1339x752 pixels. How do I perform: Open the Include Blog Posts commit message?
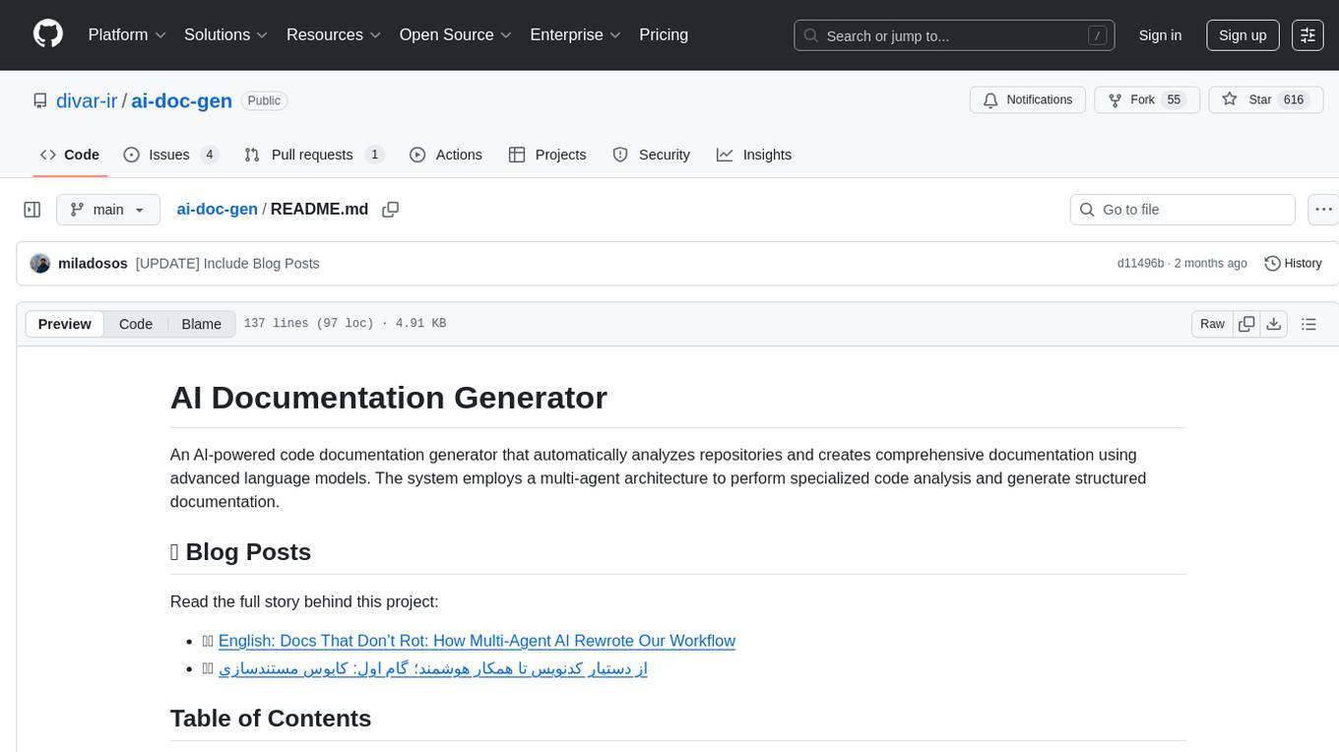click(x=227, y=264)
